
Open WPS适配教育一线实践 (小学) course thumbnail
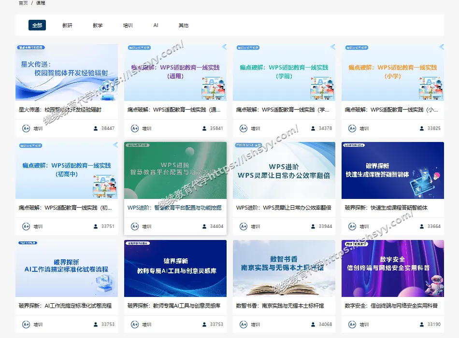point(393,72)
